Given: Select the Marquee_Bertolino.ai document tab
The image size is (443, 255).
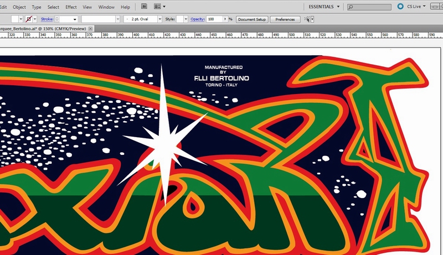Looking at the screenshot, I should (43, 29).
